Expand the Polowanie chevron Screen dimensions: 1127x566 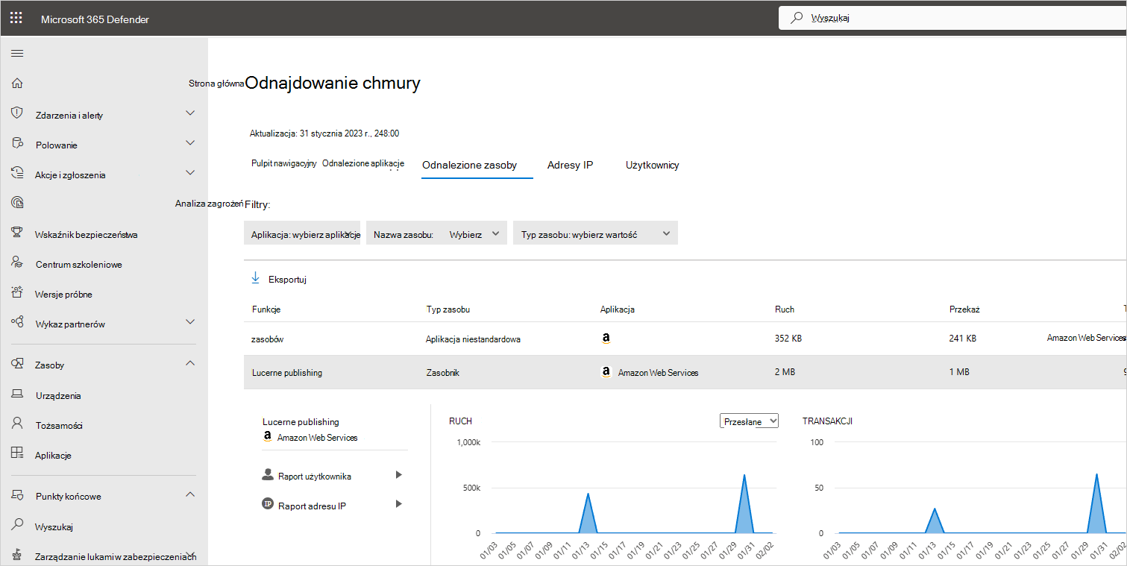pyautogui.click(x=190, y=143)
